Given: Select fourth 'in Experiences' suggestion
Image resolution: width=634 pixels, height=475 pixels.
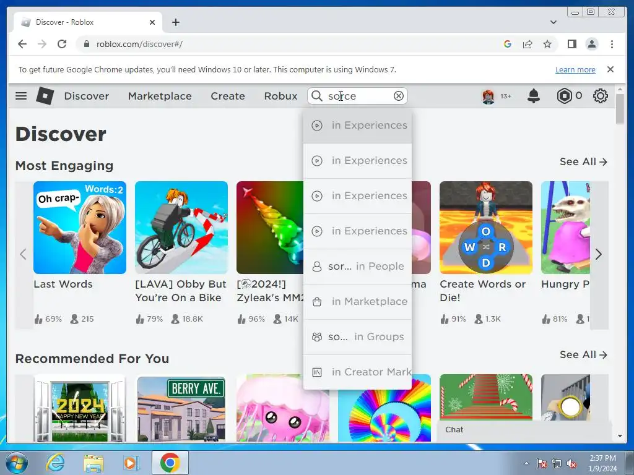Looking at the screenshot, I should [x=357, y=231].
